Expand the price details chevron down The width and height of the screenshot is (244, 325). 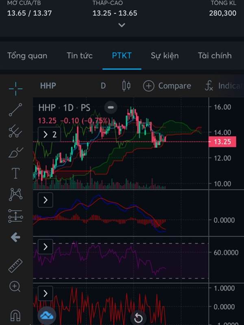[x=122, y=25]
